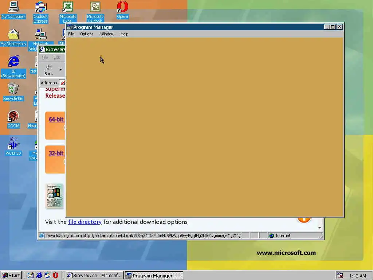Select the Outlook Express desktop icon
The height and width of the screenshot is (280, 373).
pyautogui.click(x=40, y=12)
